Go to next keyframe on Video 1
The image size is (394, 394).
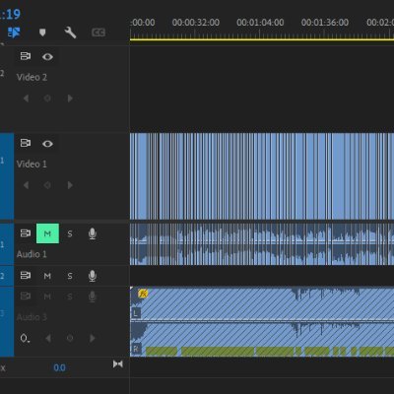click(x=70, y=185)
